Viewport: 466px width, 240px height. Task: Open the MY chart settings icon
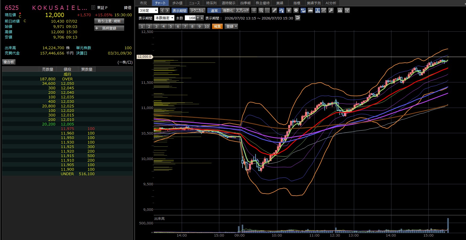click(303, 10)
